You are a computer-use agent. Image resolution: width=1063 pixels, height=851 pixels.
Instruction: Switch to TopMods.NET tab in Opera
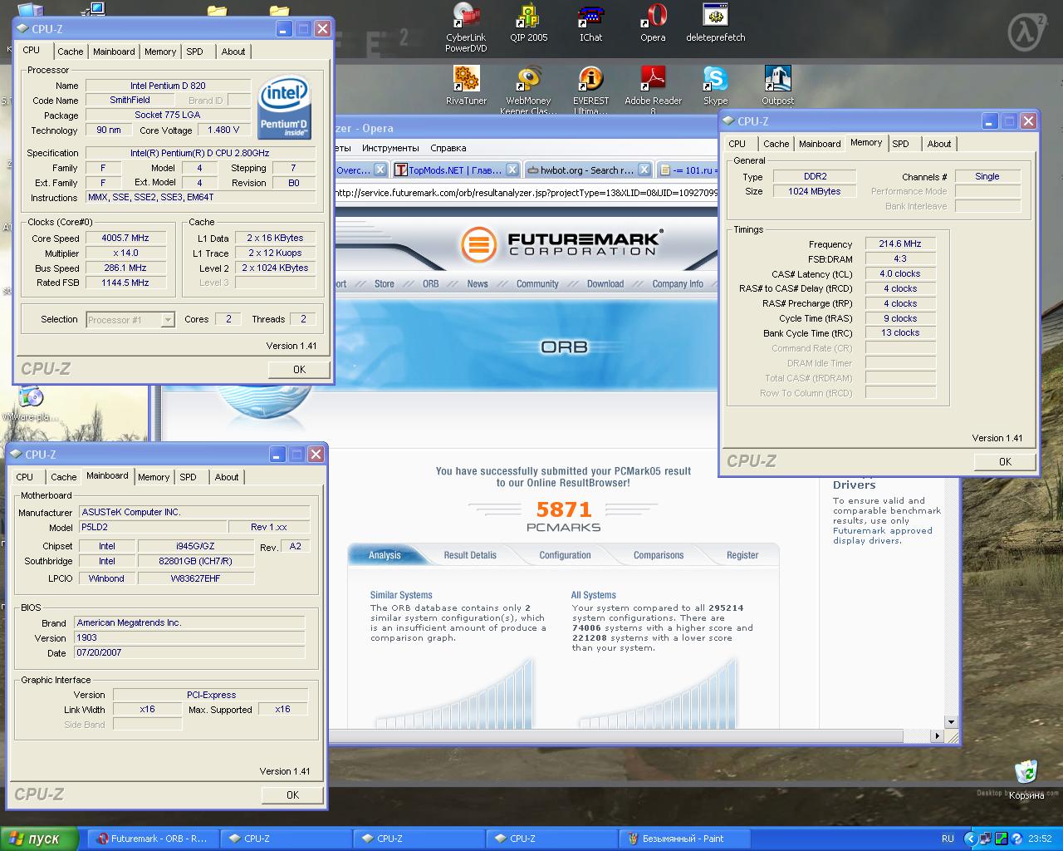(448, 170)
